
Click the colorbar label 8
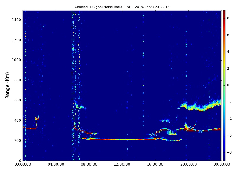point(228,18)
